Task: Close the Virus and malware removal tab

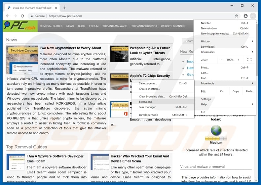Action: 56,8
